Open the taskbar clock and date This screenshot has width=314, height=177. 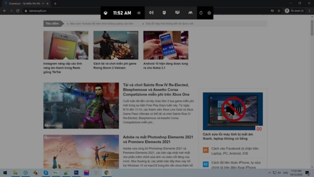coord(296,173)
